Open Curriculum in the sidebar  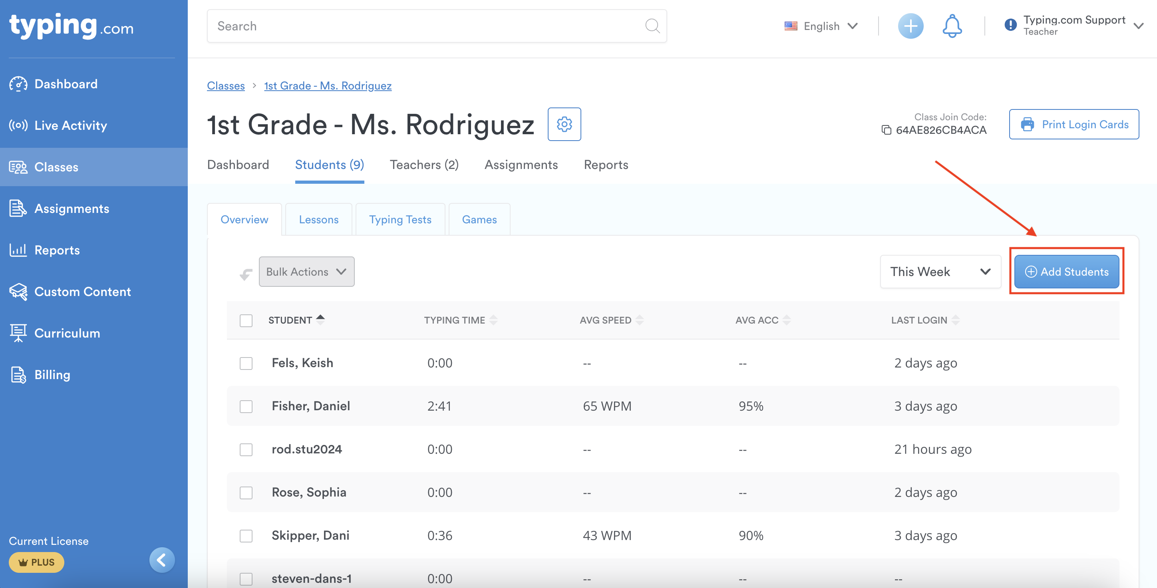click(67, 333)
